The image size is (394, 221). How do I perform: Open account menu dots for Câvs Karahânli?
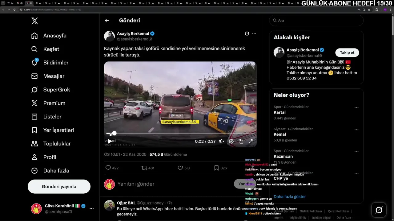91,209
